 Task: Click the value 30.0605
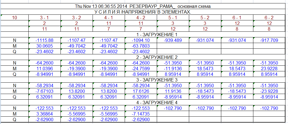point(44,46)
